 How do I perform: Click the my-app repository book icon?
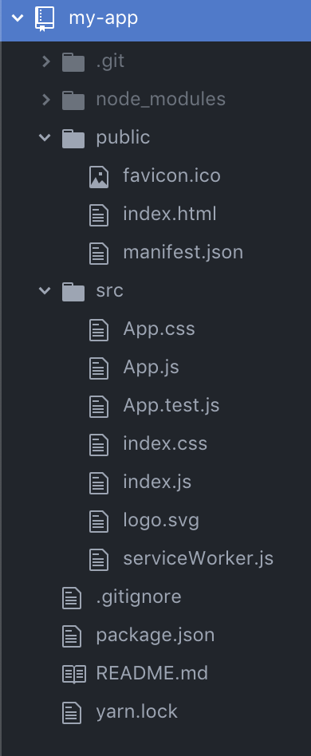[45, 19]
